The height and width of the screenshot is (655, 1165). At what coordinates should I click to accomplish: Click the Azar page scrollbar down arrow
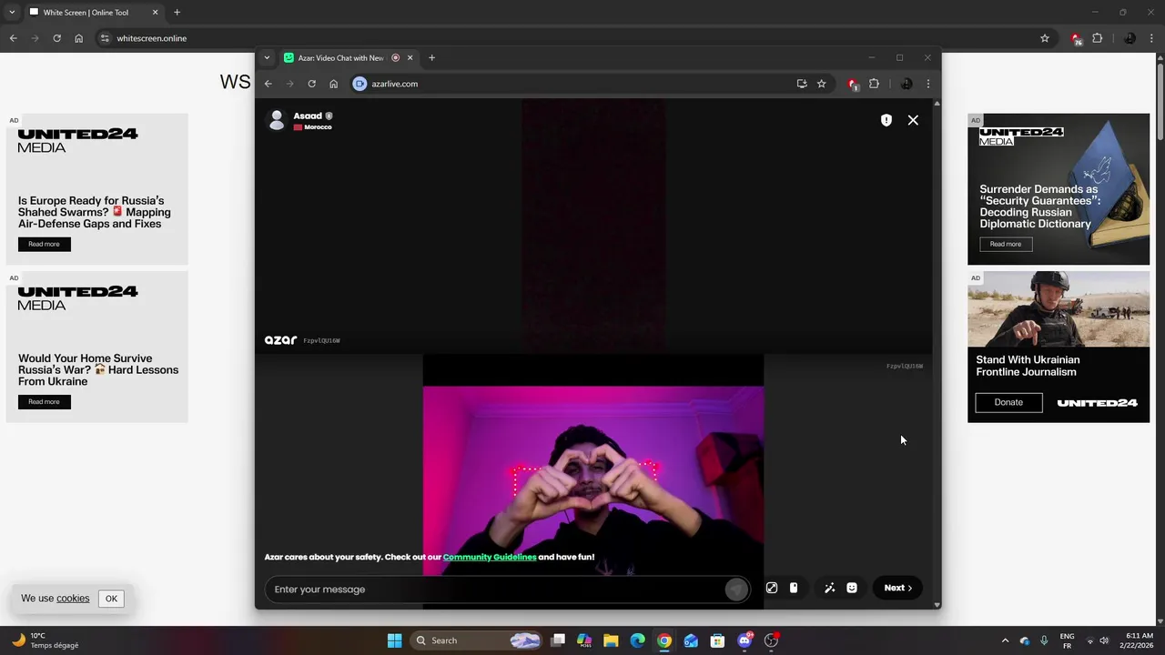937,605
